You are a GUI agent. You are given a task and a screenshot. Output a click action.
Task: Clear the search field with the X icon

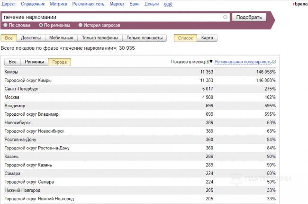click(x=225, y=17)
